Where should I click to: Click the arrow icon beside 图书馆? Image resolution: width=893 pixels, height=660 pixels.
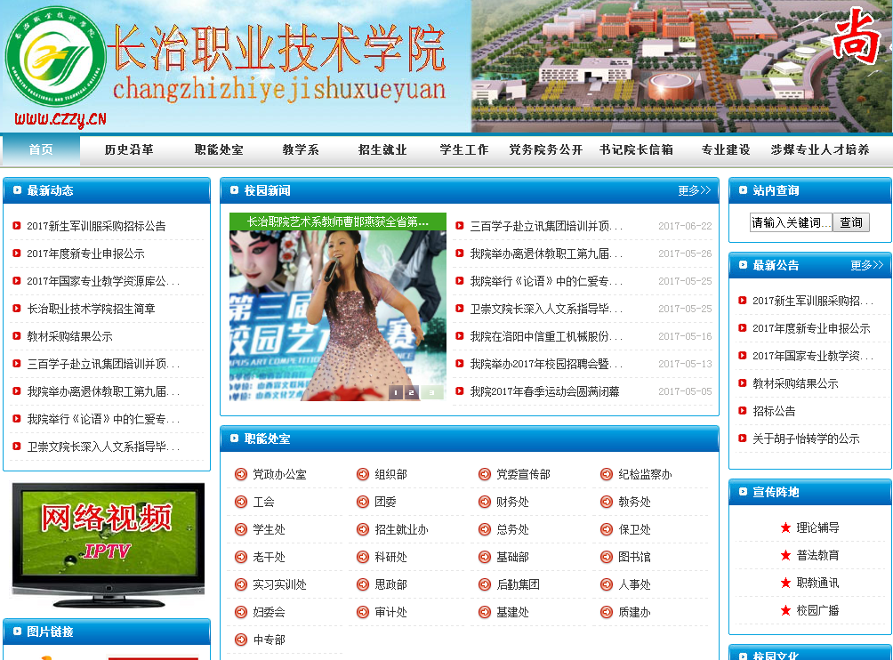pos(607,557)
